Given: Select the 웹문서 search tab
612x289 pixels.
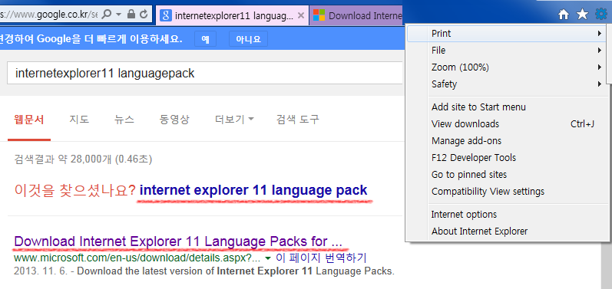Looking at the screenshot, I should point(29,119).
